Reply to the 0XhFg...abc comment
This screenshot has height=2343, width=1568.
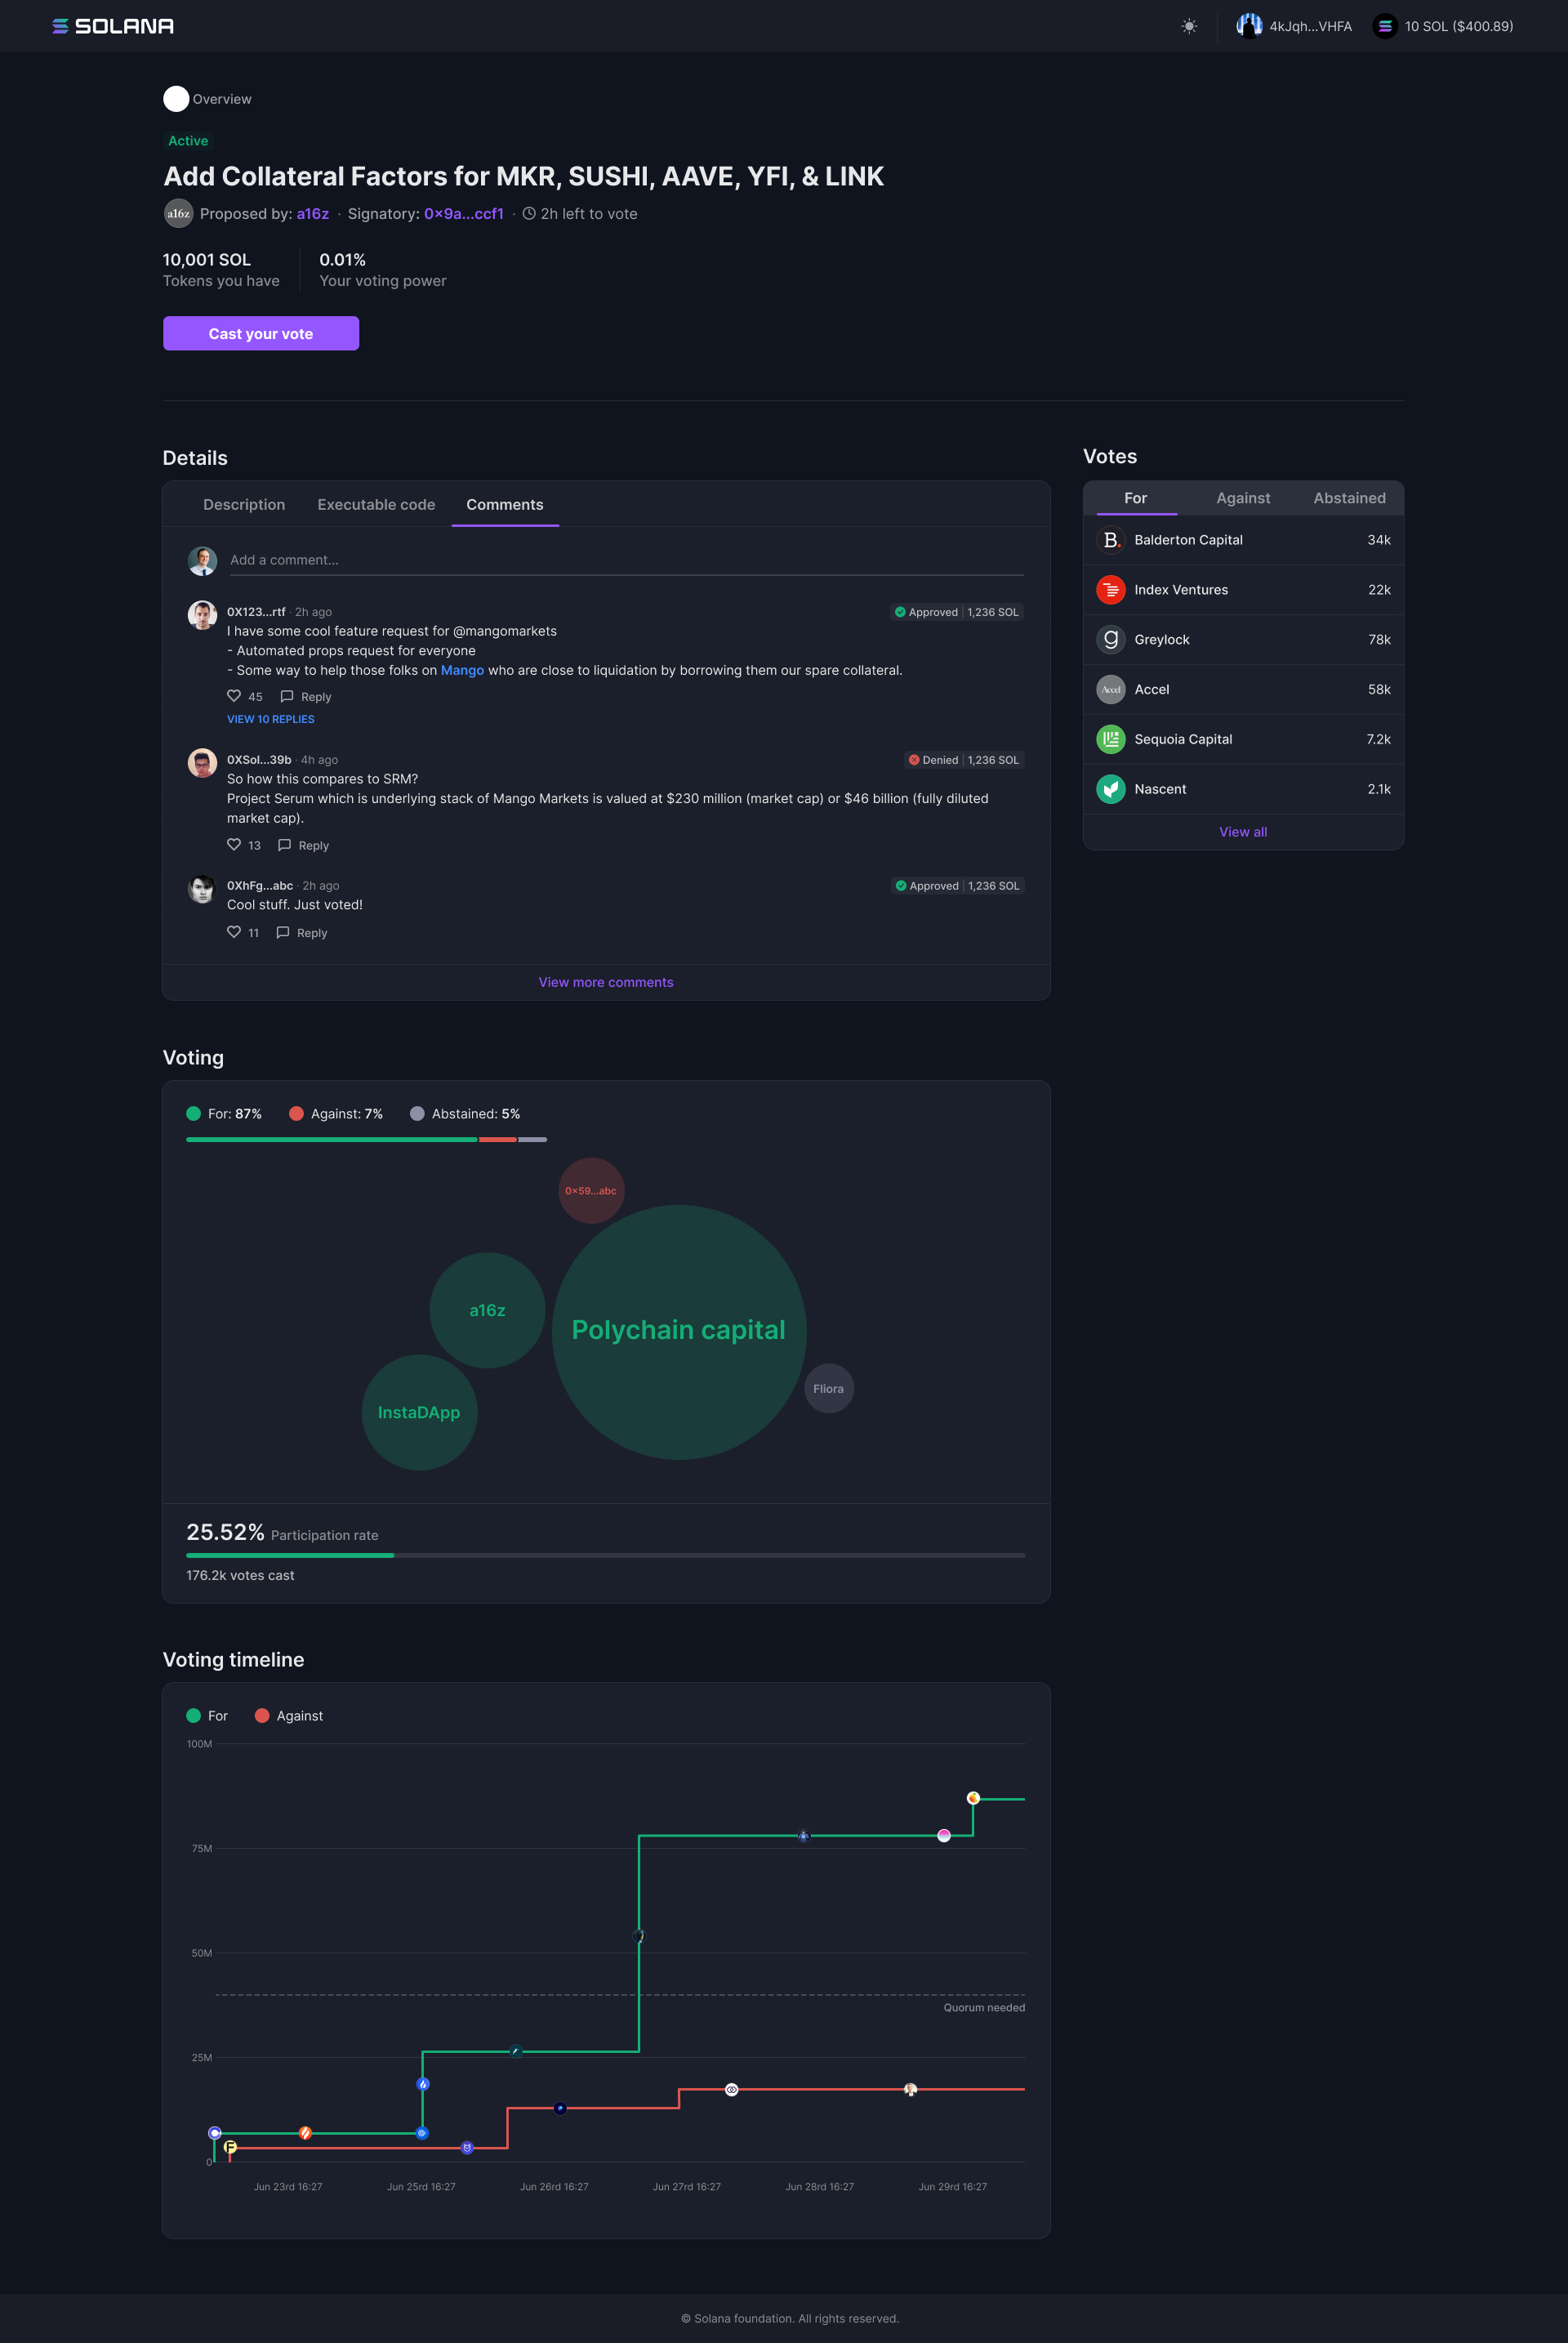pos(302,932)
